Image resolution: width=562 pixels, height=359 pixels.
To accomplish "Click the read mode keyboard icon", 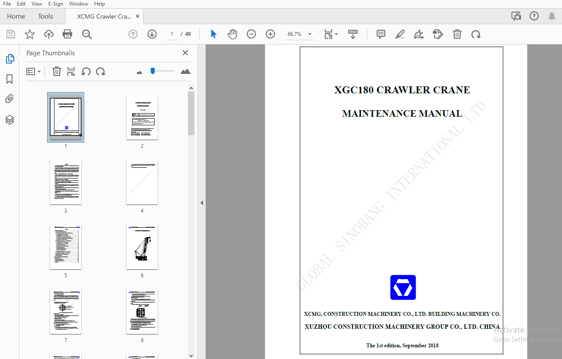I will coord(353,34).
